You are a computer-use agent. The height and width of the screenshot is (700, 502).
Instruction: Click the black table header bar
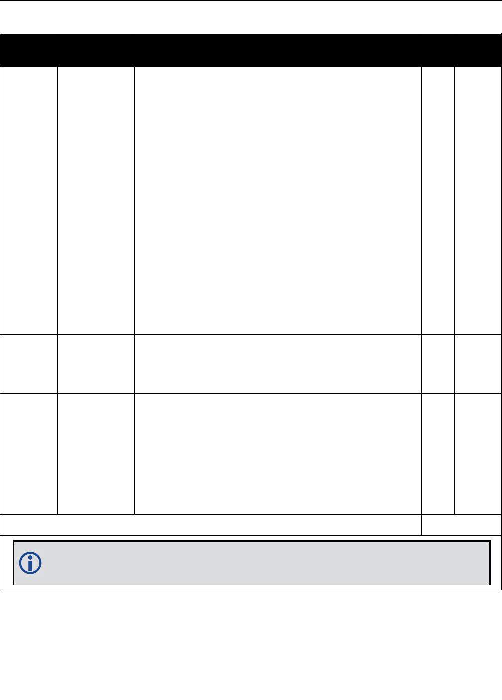pos(251,50)
